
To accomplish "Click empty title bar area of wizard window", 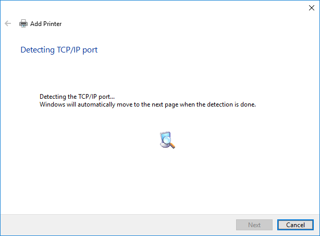I will coord(156,8).
